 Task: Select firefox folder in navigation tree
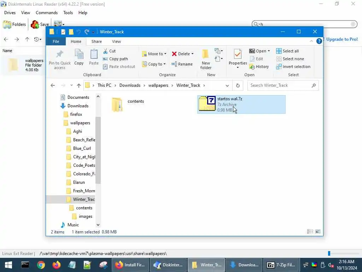pyautogui.click(x=73, y=114)
